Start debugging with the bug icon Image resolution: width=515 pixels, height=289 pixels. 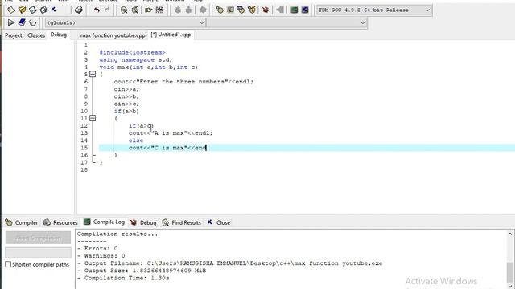[266, 10]
